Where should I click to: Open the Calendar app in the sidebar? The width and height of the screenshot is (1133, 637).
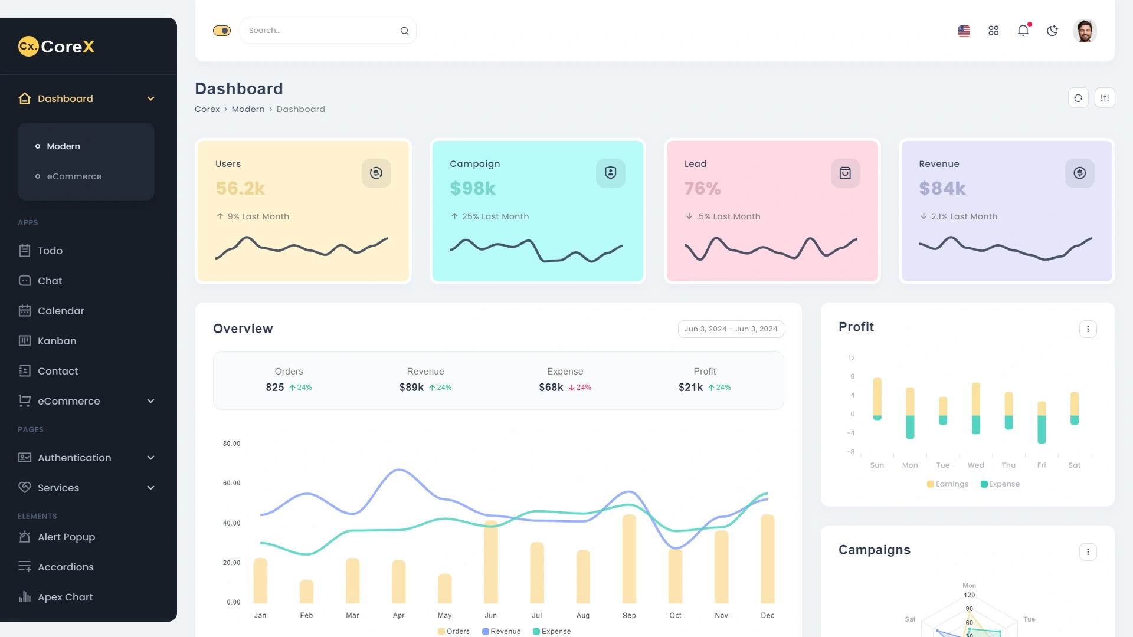pyautogui.click(x=60, y=310)
